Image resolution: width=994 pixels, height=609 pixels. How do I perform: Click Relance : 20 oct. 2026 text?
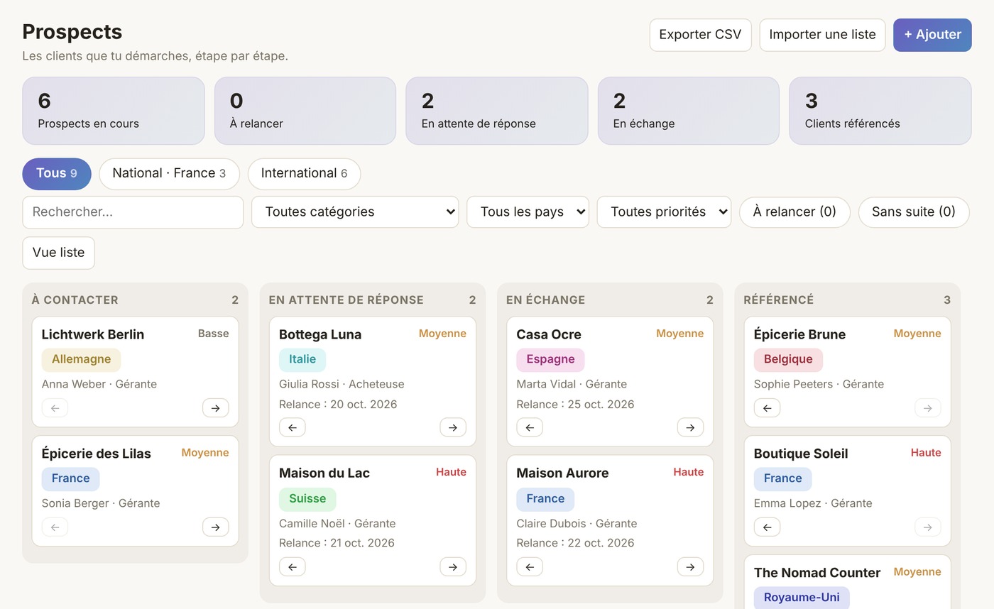(x=338, y=405)
